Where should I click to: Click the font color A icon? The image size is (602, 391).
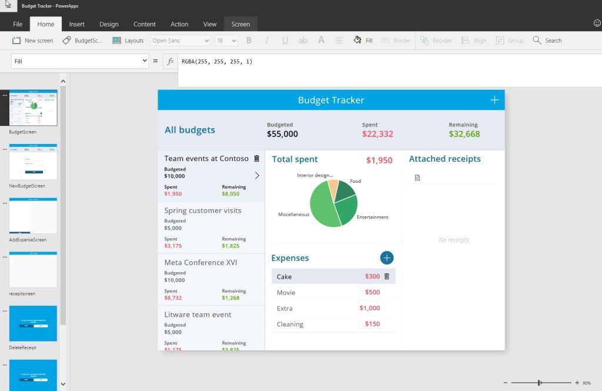(x=321, y=40)
